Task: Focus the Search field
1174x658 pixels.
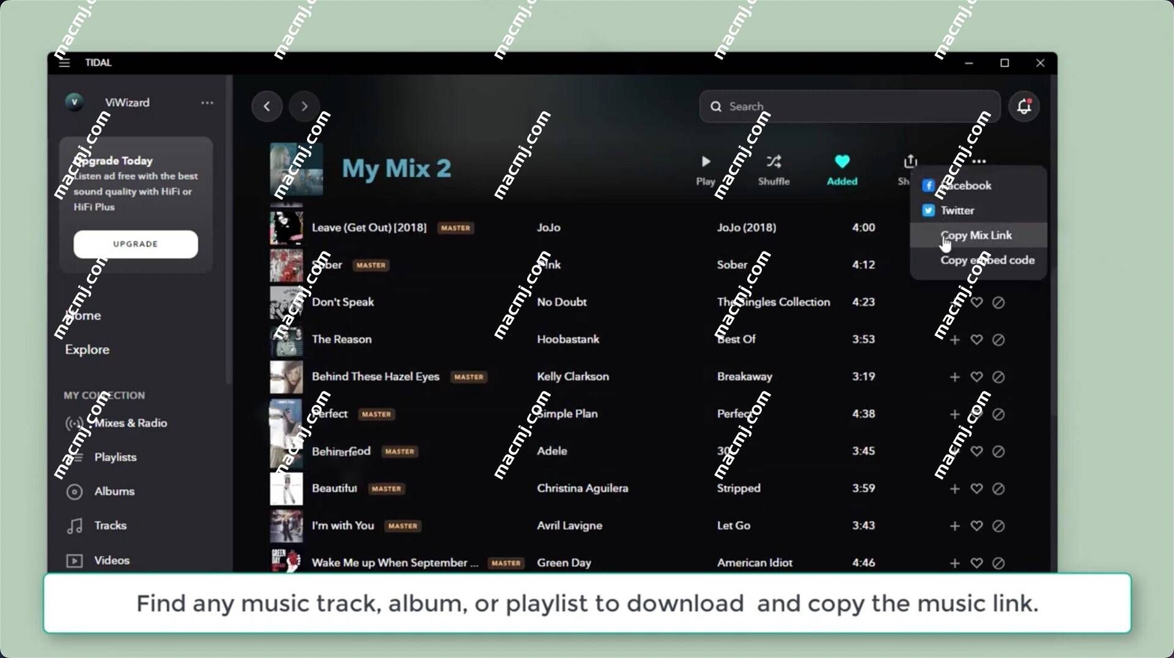Action: pyautogui.click(x=850, y=106)
